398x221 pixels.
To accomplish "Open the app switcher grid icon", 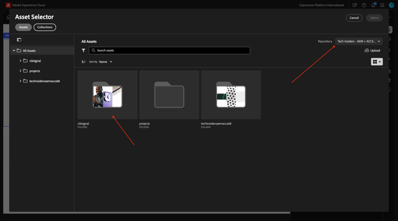I will point(382,5).
